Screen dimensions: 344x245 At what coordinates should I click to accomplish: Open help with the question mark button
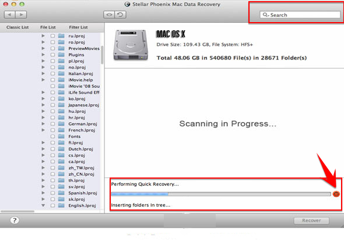[x=15, y=220]
